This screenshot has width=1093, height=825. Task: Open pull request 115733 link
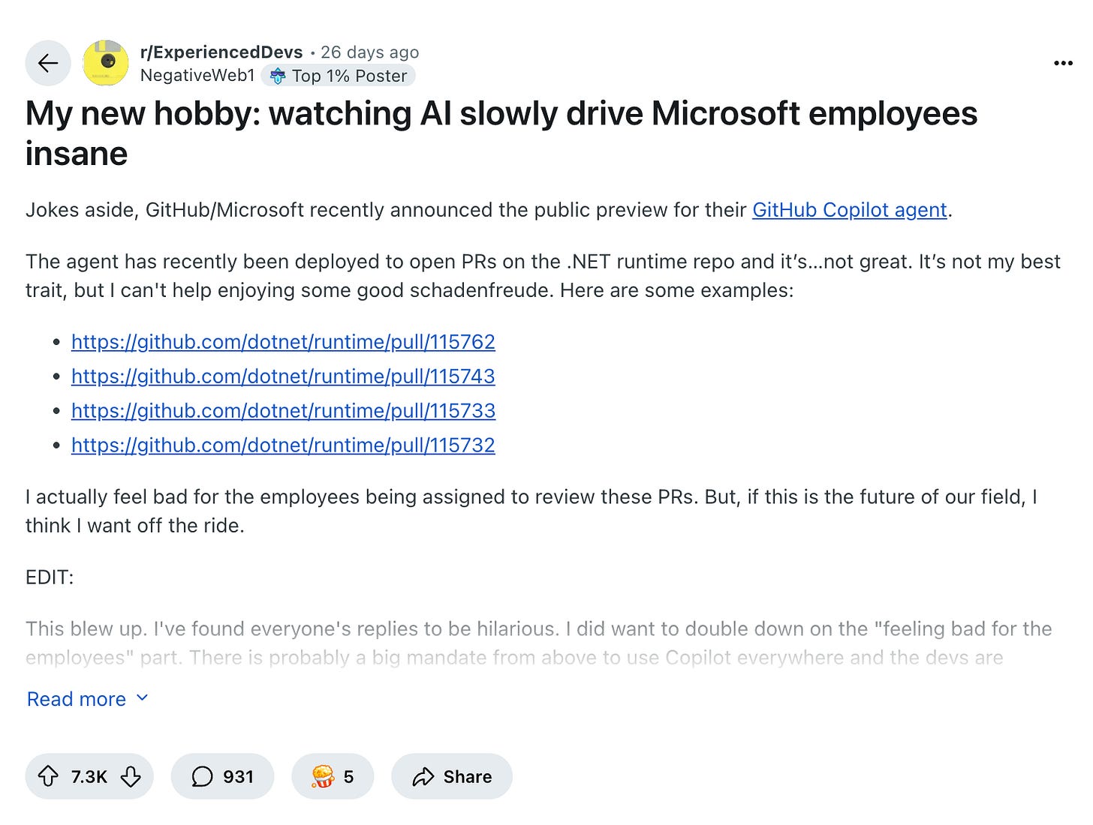pos(283,411)
